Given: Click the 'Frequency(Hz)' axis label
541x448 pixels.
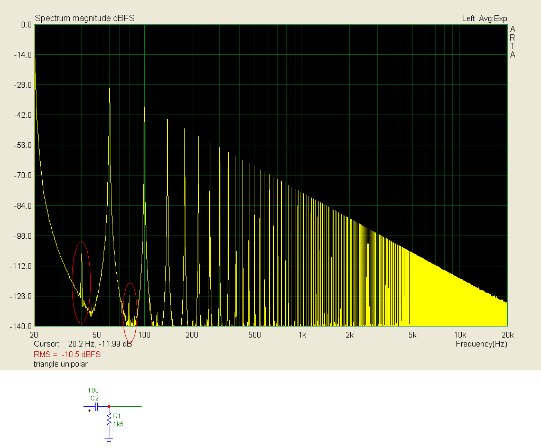Looking at the screenshot, I should (x=481, y=344).
